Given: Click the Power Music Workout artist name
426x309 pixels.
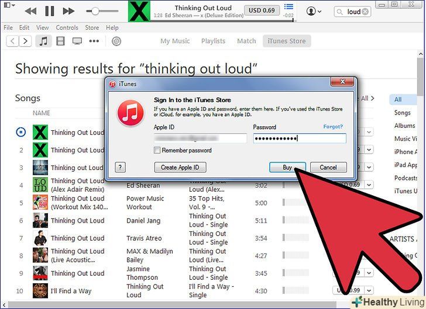Looking at the screenshot, I should (x=145, y=203).
